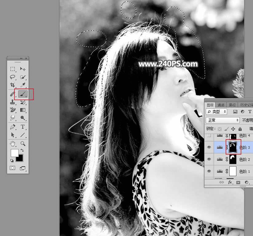Open the 正常 blend mode dropdown
This screenshot has height=236, width=253.
click(223, 120)
